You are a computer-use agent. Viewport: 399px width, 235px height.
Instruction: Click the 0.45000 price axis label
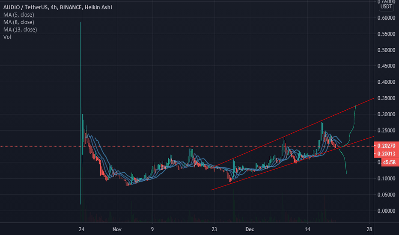386,66
